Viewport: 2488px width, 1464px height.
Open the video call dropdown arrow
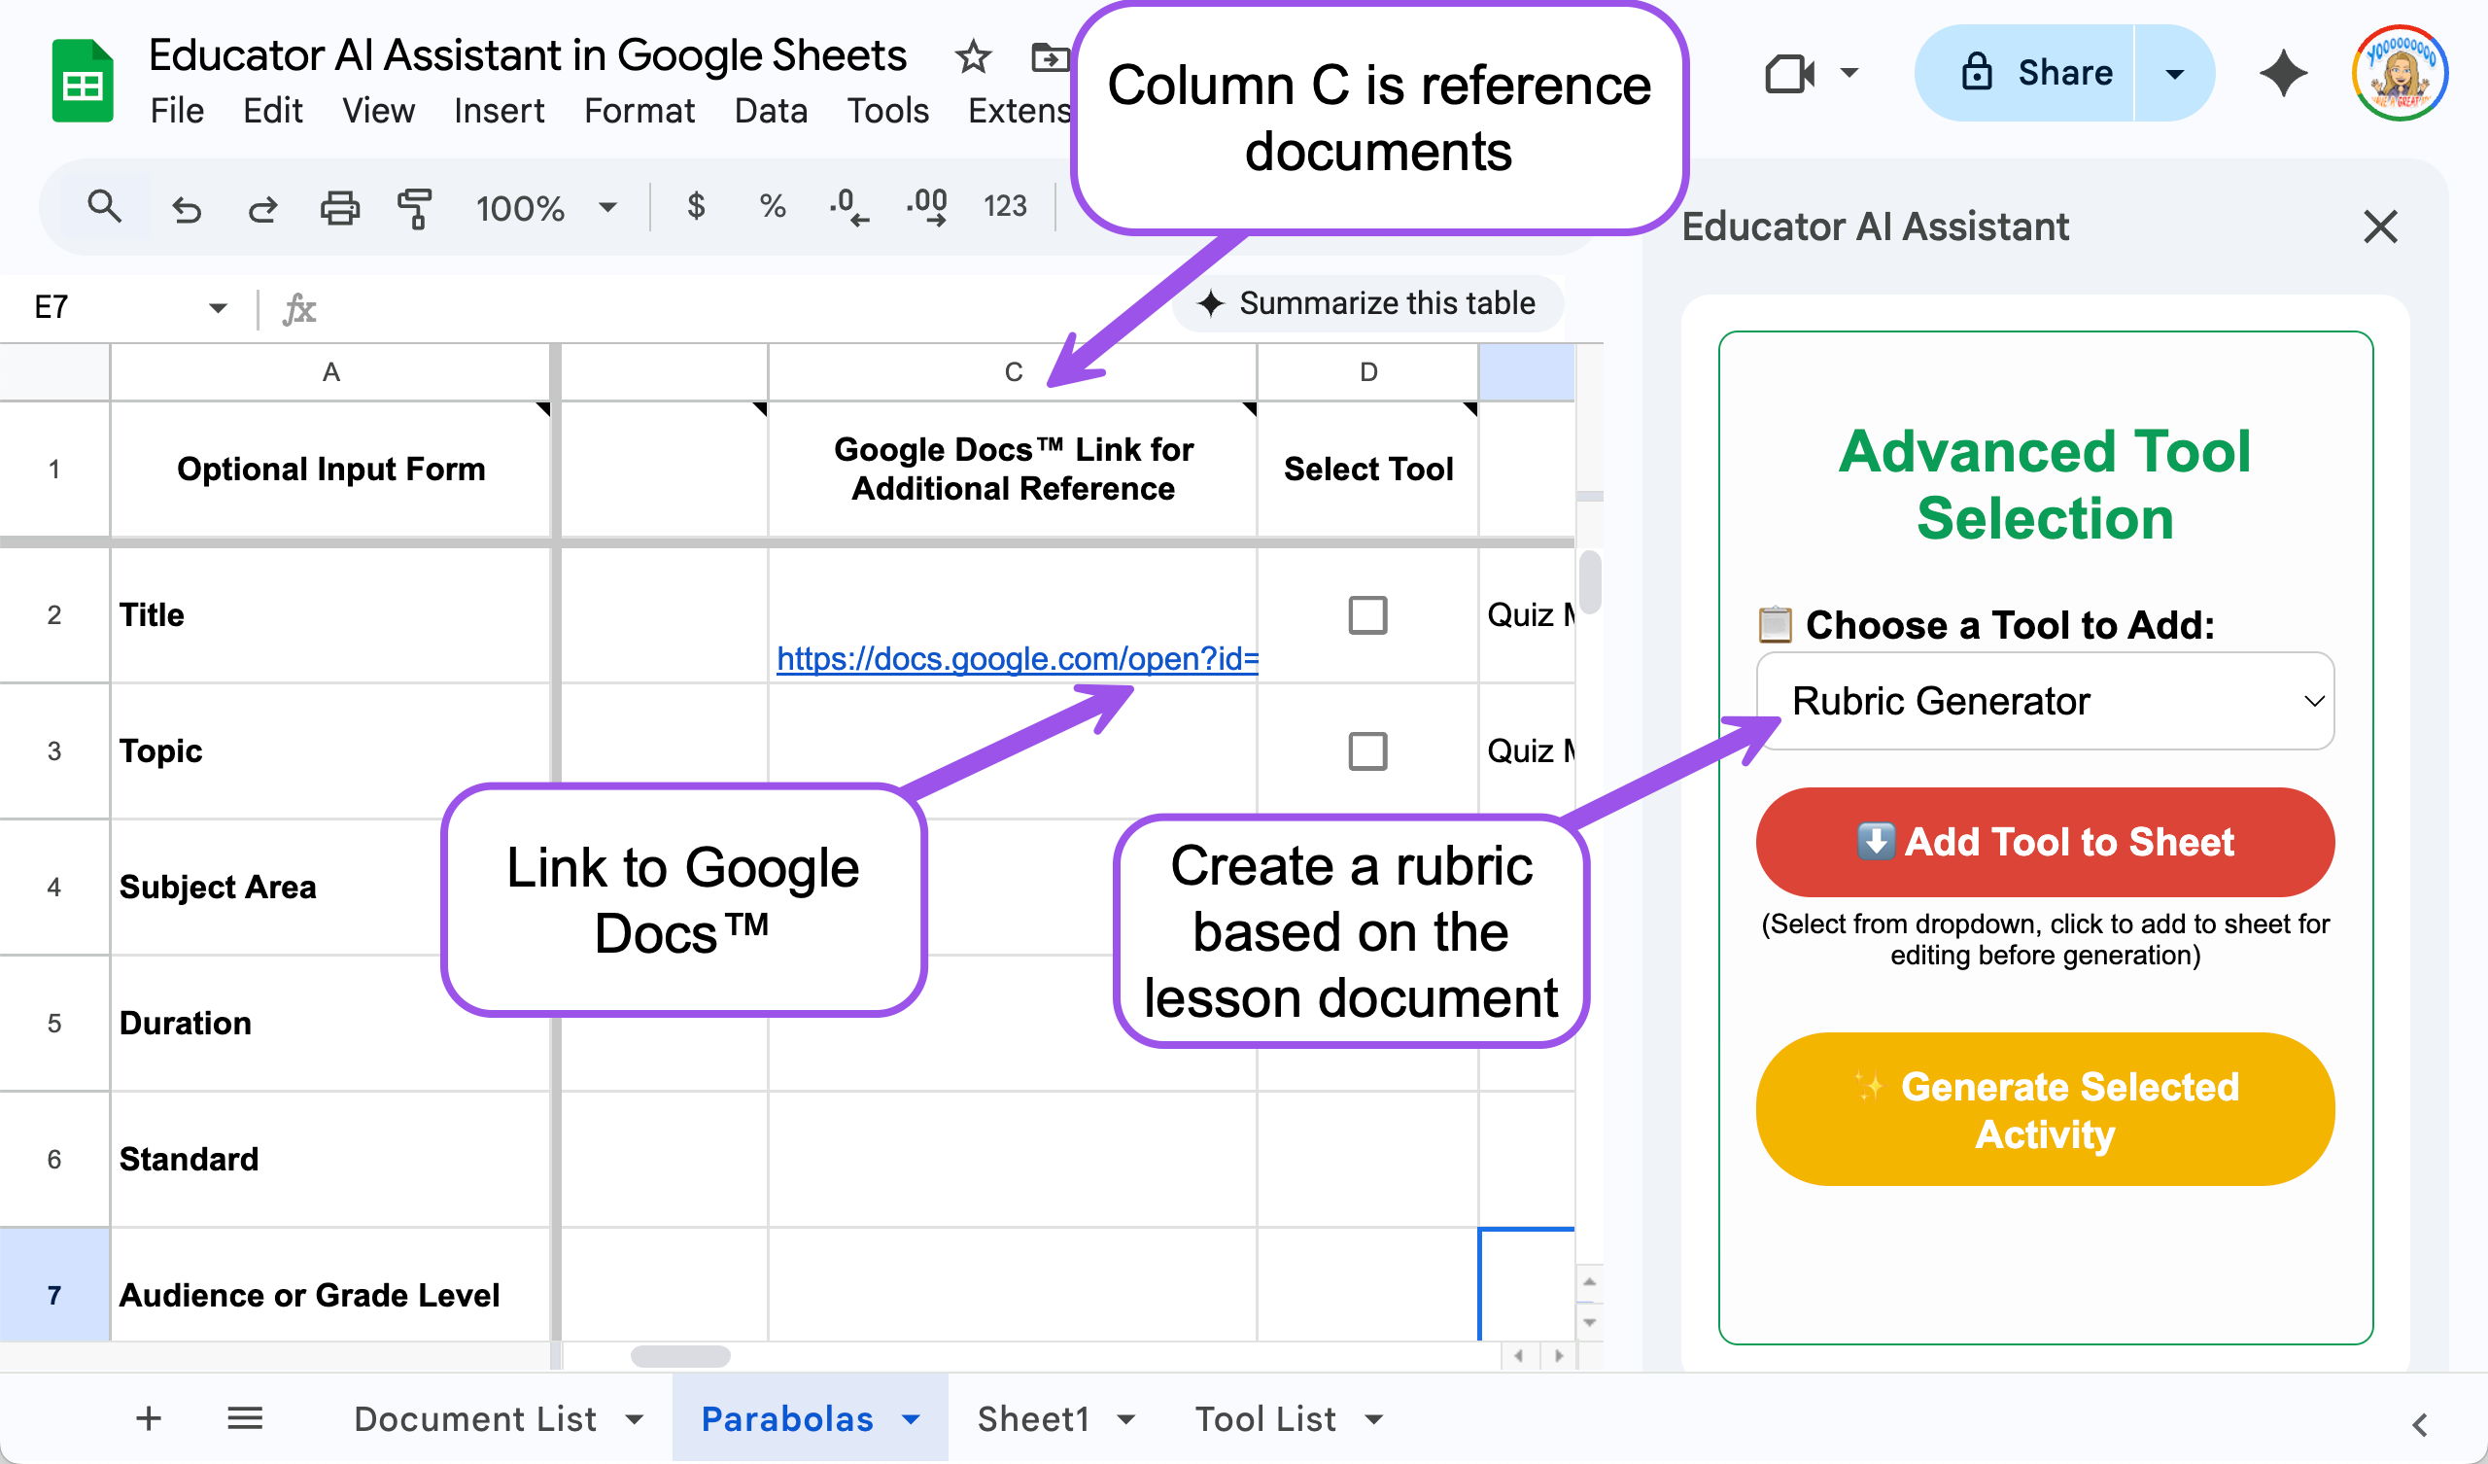click(x=1849, y=73)
